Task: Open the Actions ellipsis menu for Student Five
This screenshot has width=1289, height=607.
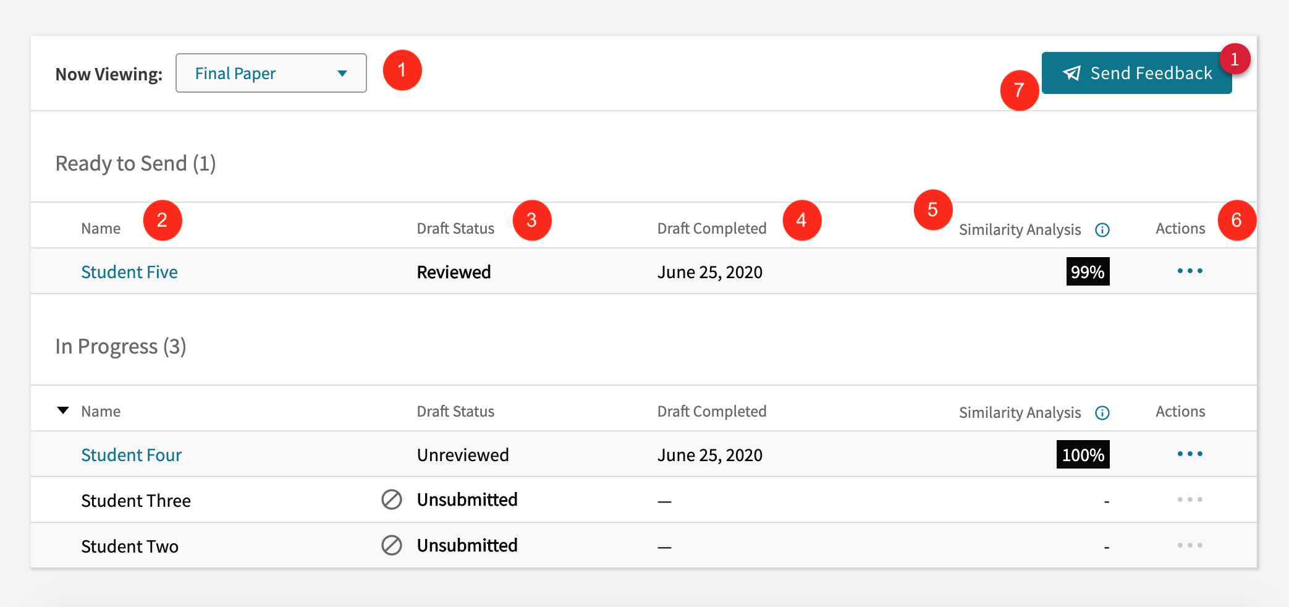Action: click(1191, 271)
